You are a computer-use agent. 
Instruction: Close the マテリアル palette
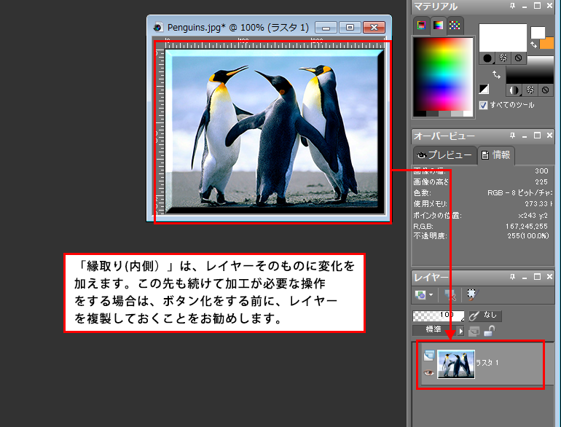(x=549, y=6)
